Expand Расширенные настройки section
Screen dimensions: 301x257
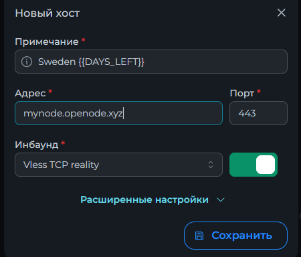(144, 199)
